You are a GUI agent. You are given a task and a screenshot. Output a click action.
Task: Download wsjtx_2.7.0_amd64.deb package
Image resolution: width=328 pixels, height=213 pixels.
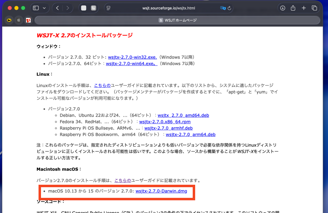(x=183, y=116)
